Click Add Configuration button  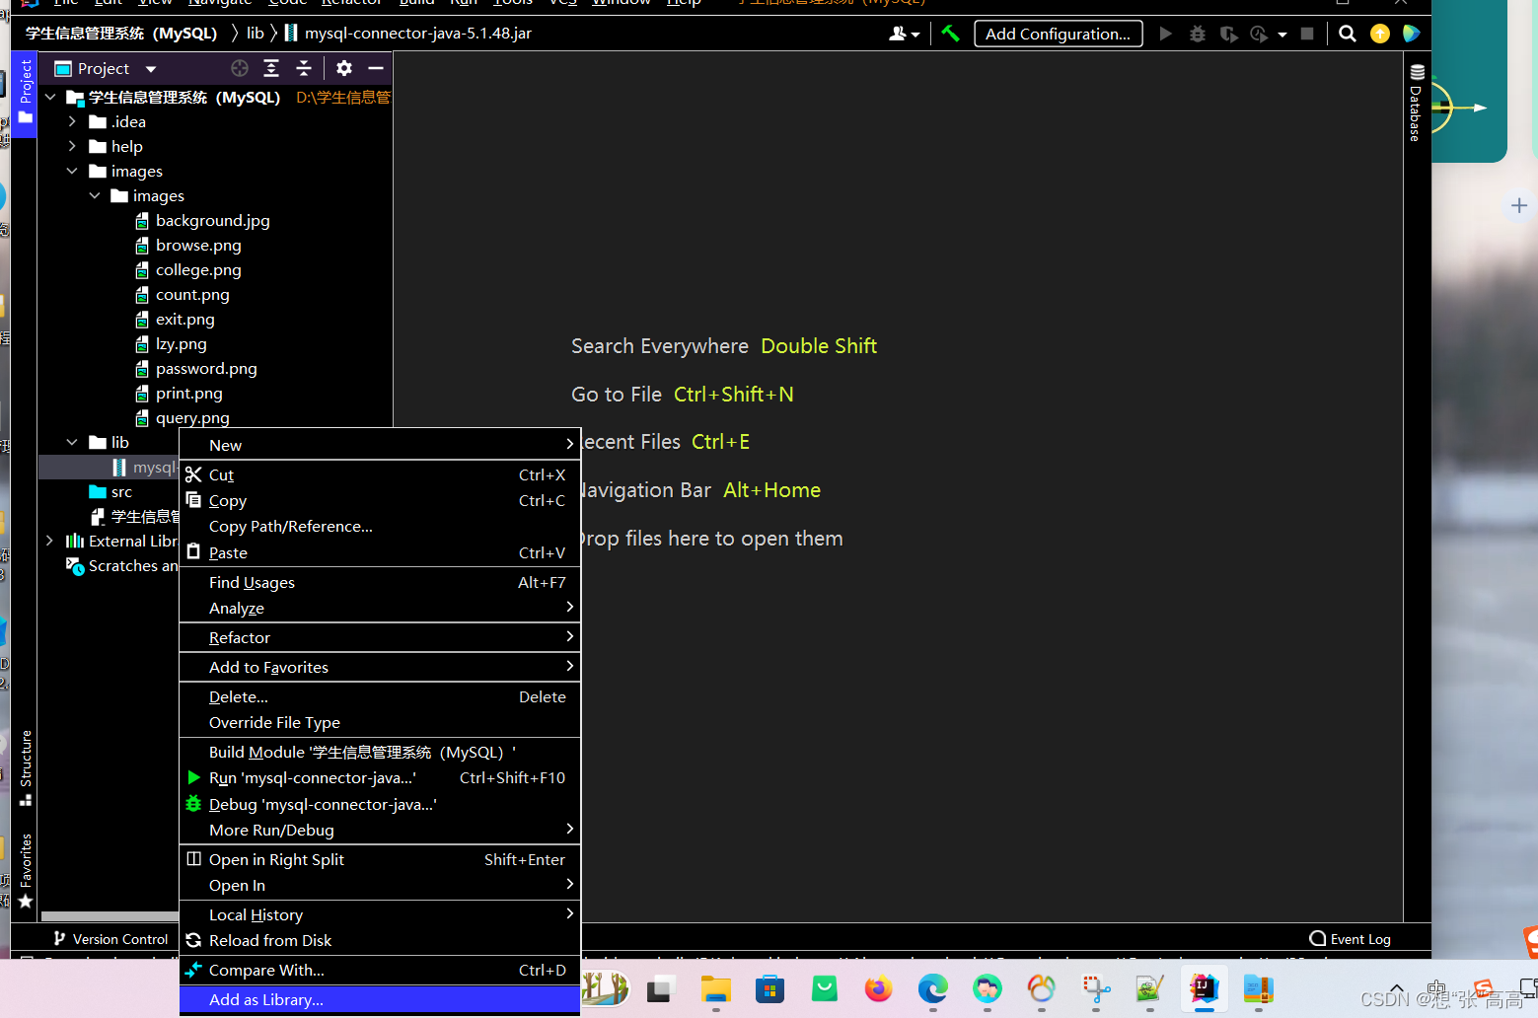pyautogui.click(x=1059, y=34)
